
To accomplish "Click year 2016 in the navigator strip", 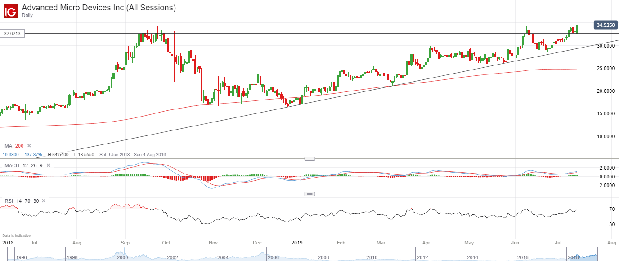I will [x=522, y=257].
